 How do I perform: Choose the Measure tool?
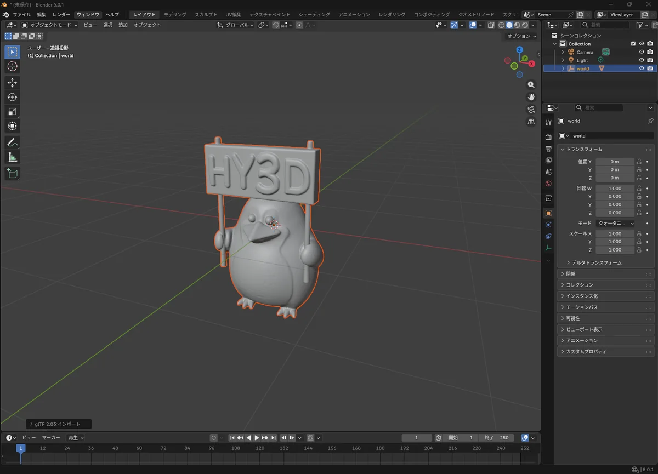pyautogui.click(x=12, y=158)
